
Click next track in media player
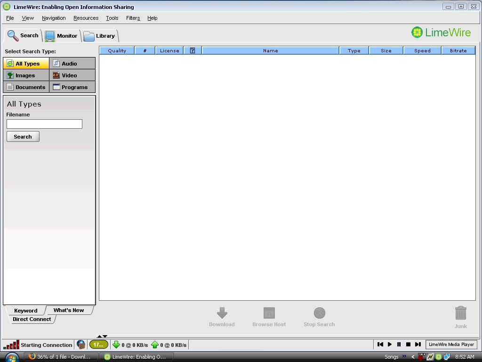[x=418, y=345]
